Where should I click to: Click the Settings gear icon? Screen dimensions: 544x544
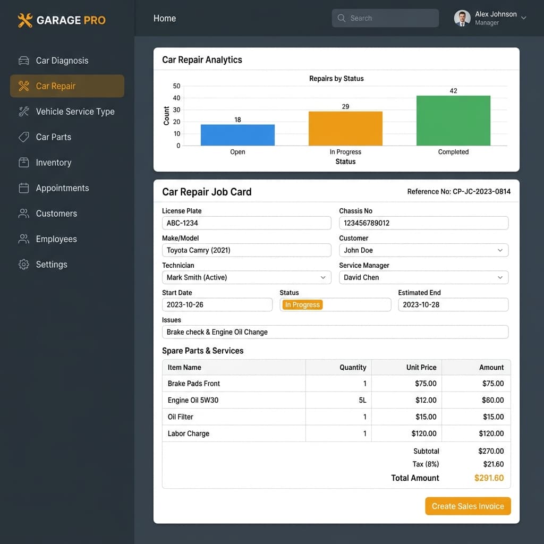(x=23, y=265)
